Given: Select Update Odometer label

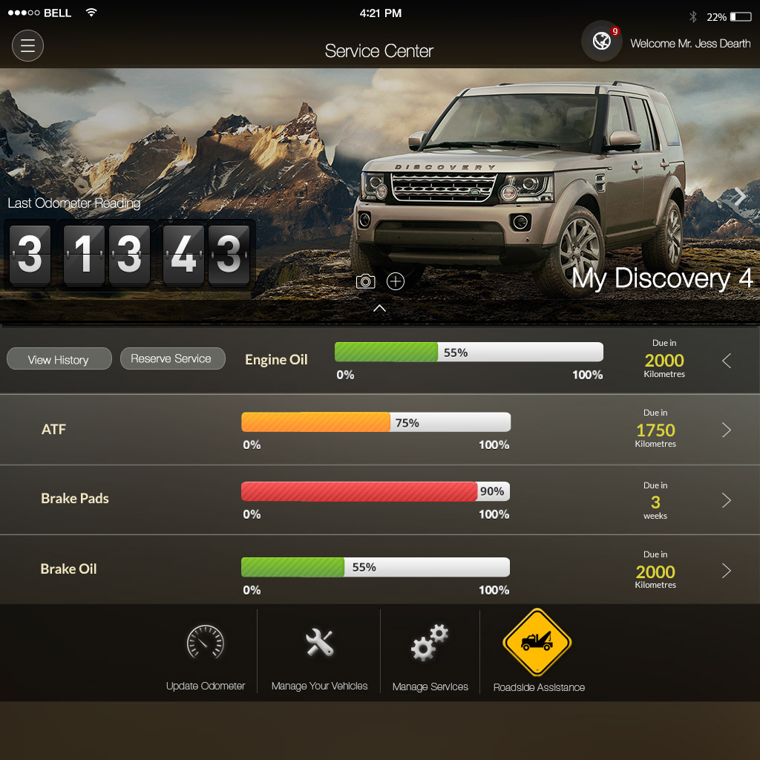Looking at the screenshot, I should tap(206, 686).
